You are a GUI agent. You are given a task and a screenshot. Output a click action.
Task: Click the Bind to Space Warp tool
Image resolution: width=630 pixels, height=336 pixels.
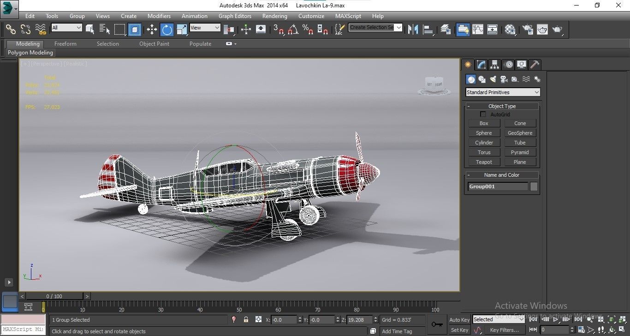[41, 30]
